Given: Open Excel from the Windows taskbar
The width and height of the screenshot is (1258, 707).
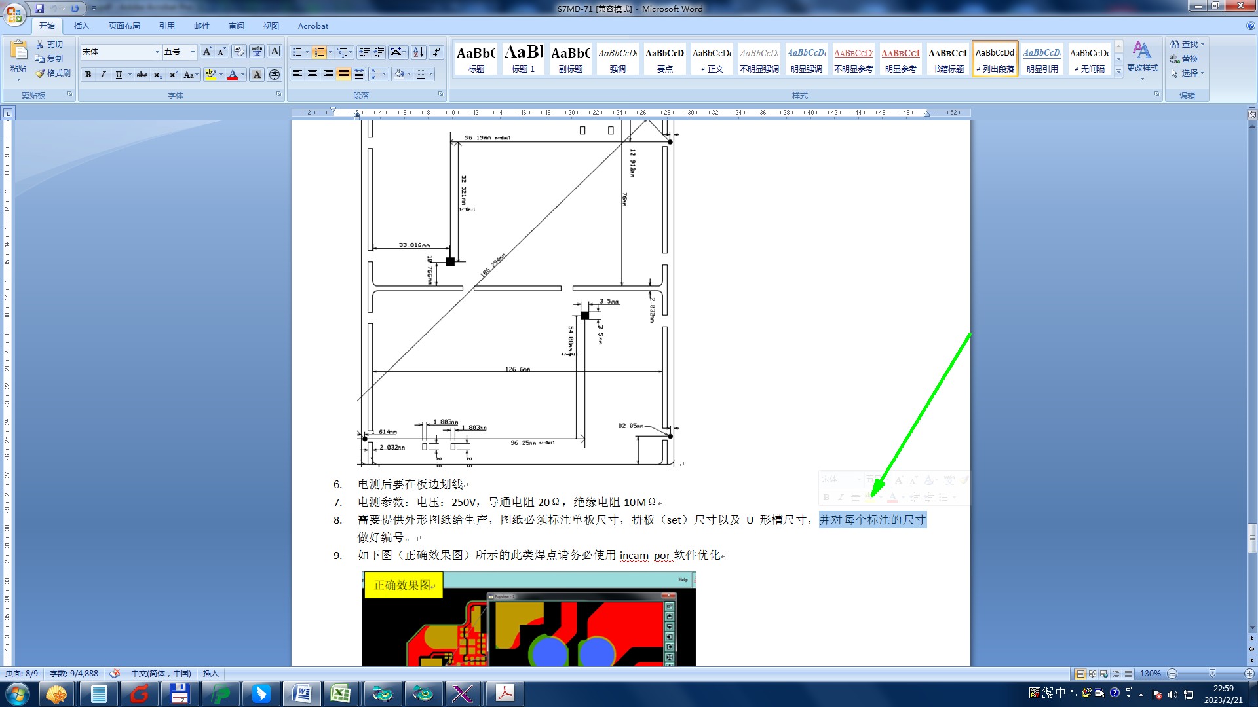Looking at the screenshot, I should click(x=341, y=693).
